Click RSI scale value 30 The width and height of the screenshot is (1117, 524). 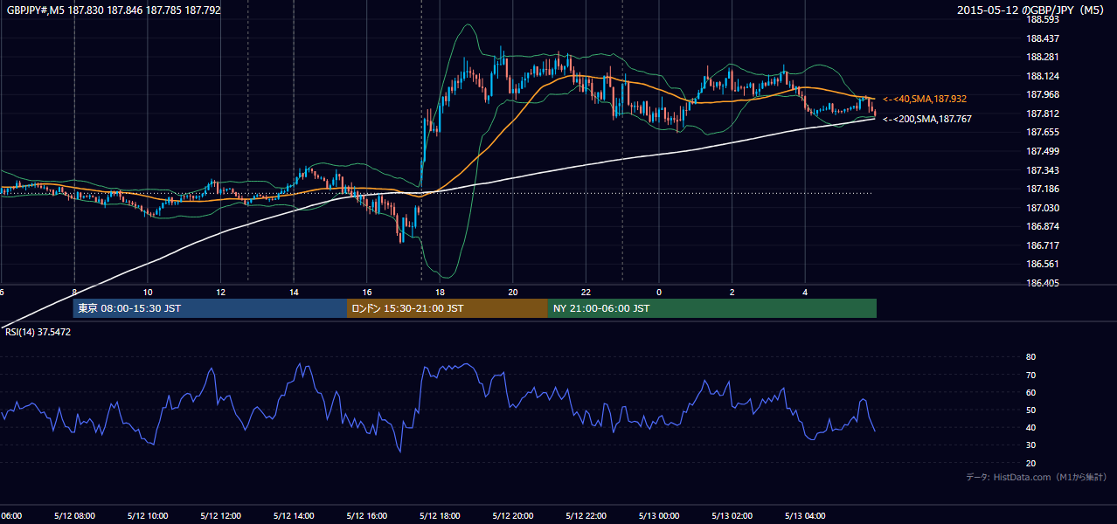(x=1030, y=445)
